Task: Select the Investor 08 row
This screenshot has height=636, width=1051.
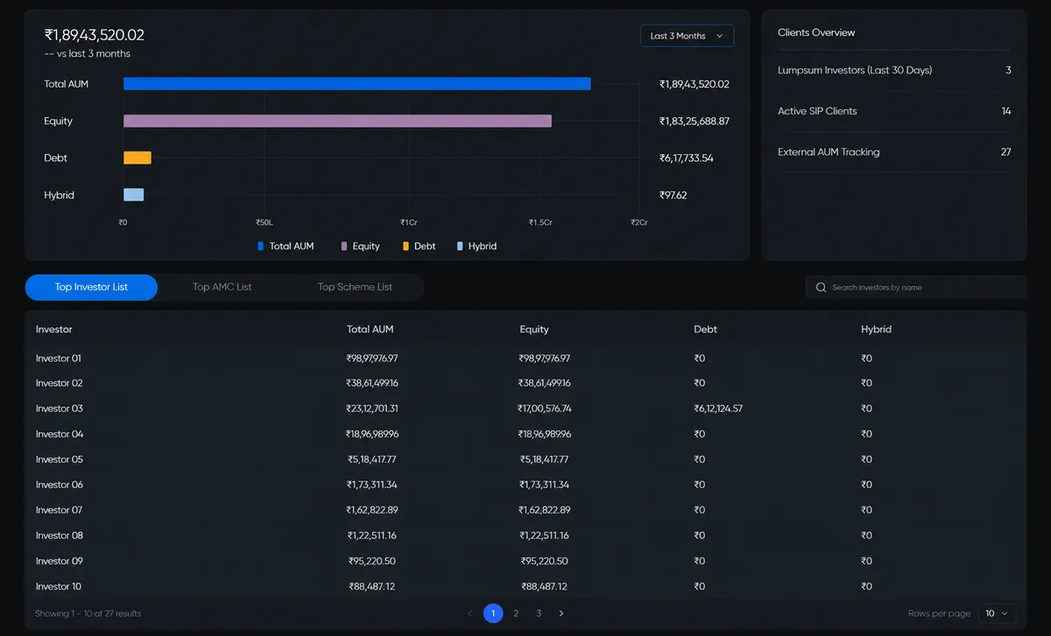Action: point(525,535)
